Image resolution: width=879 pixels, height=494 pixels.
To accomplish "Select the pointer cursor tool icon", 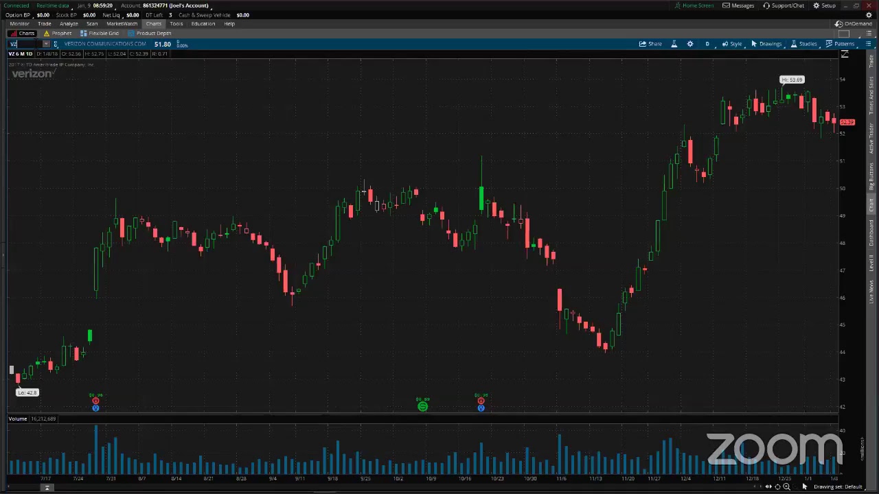I will [x=804, y=486].
